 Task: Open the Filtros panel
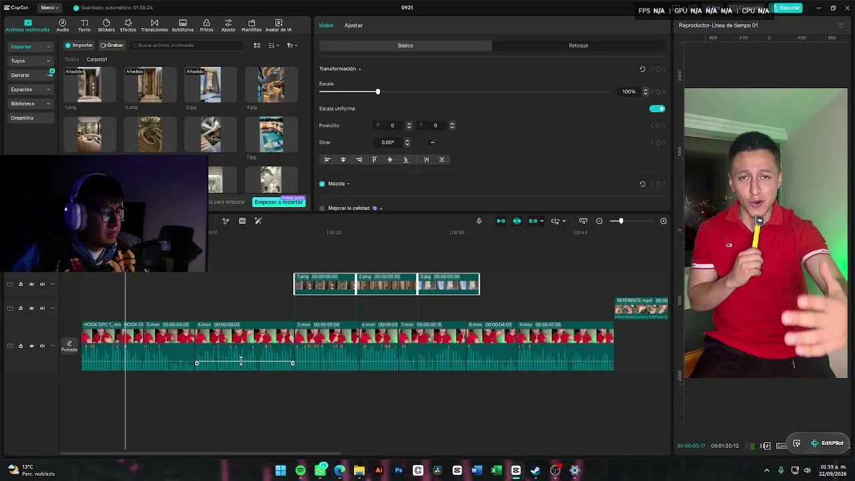(x=206, y=25)
